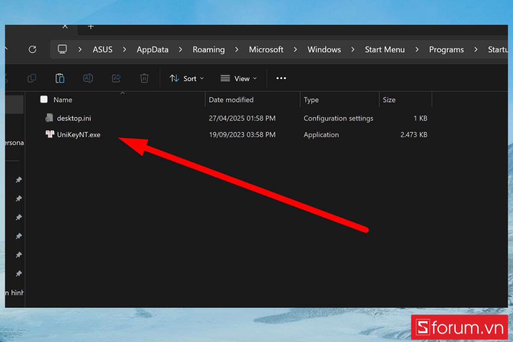Click the Configuration settings type cell
This screenshot has height=342, width=513.
coord(339,118)
